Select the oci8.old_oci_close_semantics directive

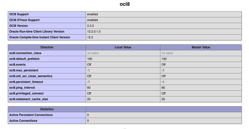point(31,76)
